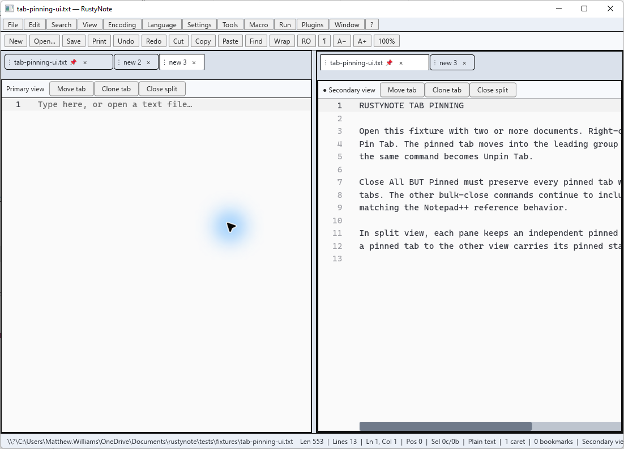This screenshot has height=449, width=624.
Task: Open the Search menu
Action: click(61, 25)
